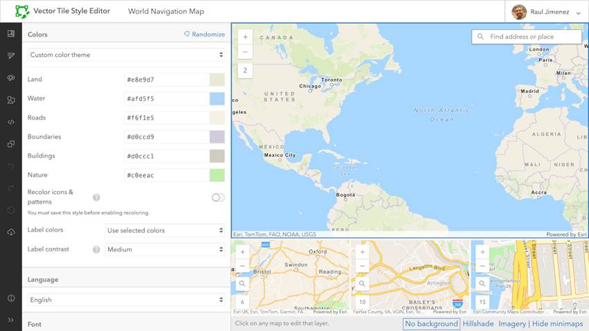Click the World Navigation Map title
The image size is (589, 331).
pos(166,11)
